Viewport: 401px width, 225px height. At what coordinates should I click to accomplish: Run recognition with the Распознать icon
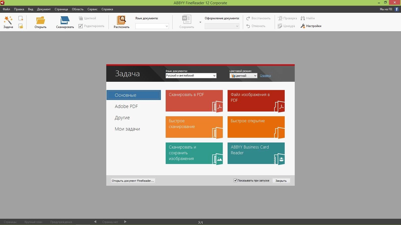click(121, 20)
